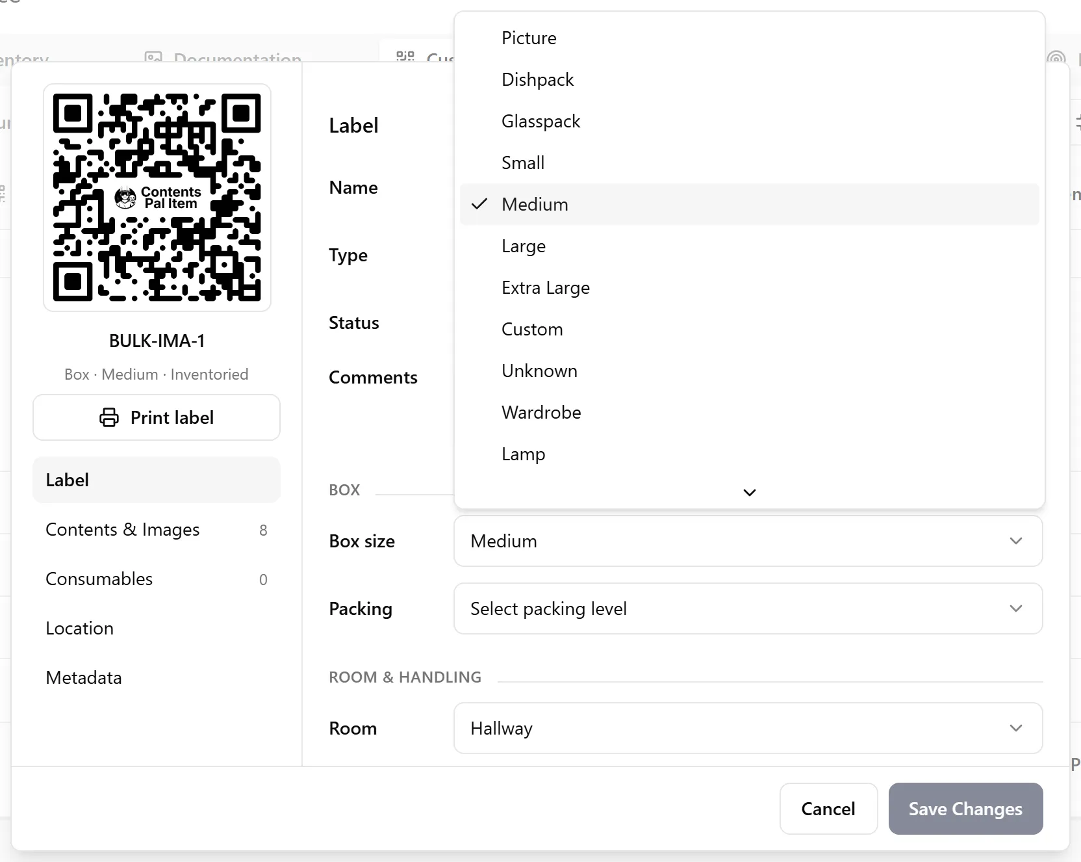Click the chevron arrow in Room field
This screenshot has width=1081, height=862.
click(1016, 728)
